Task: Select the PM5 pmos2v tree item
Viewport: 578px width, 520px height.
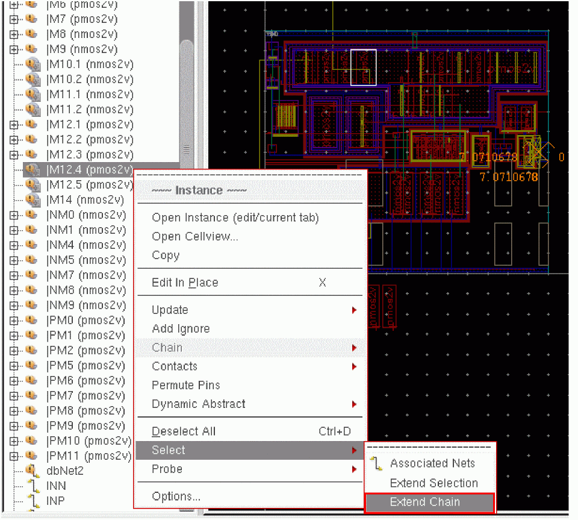Action: coord(85,366)
